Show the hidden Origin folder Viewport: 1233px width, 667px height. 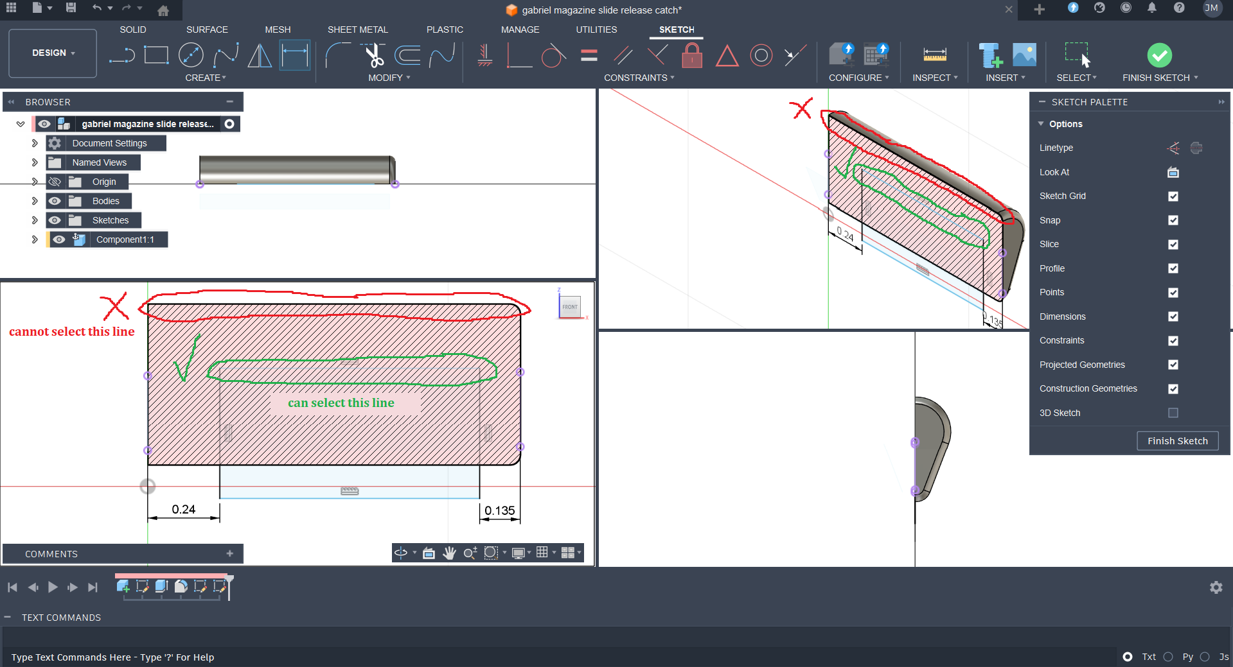[55, 182]
